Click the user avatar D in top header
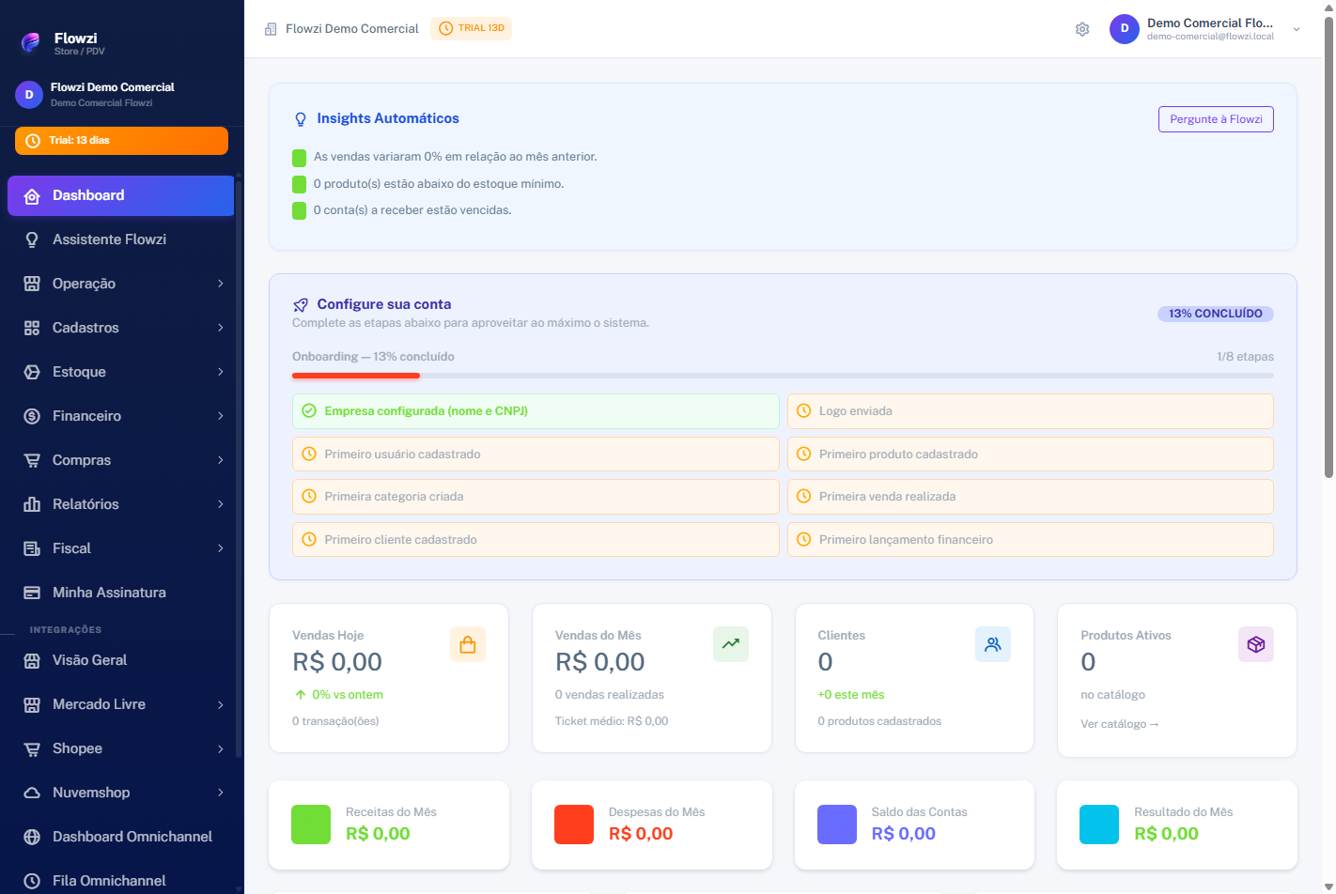This screenshot has width=1336, height=894. coord(1125,29)
